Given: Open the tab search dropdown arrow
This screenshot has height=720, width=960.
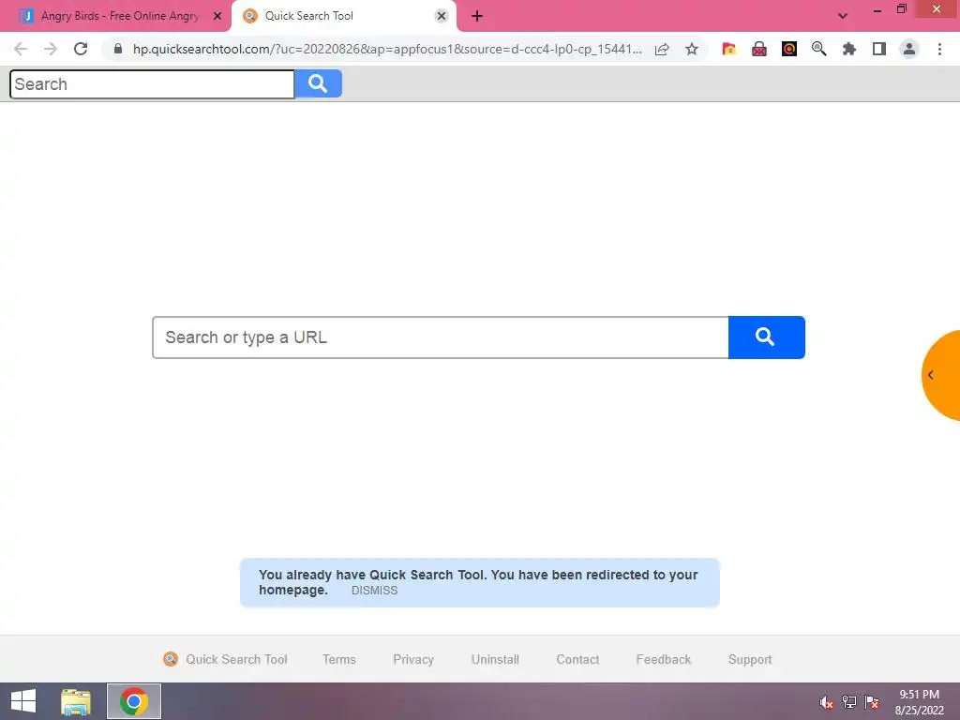Looking at the screenshot, I should click(843, 16).
